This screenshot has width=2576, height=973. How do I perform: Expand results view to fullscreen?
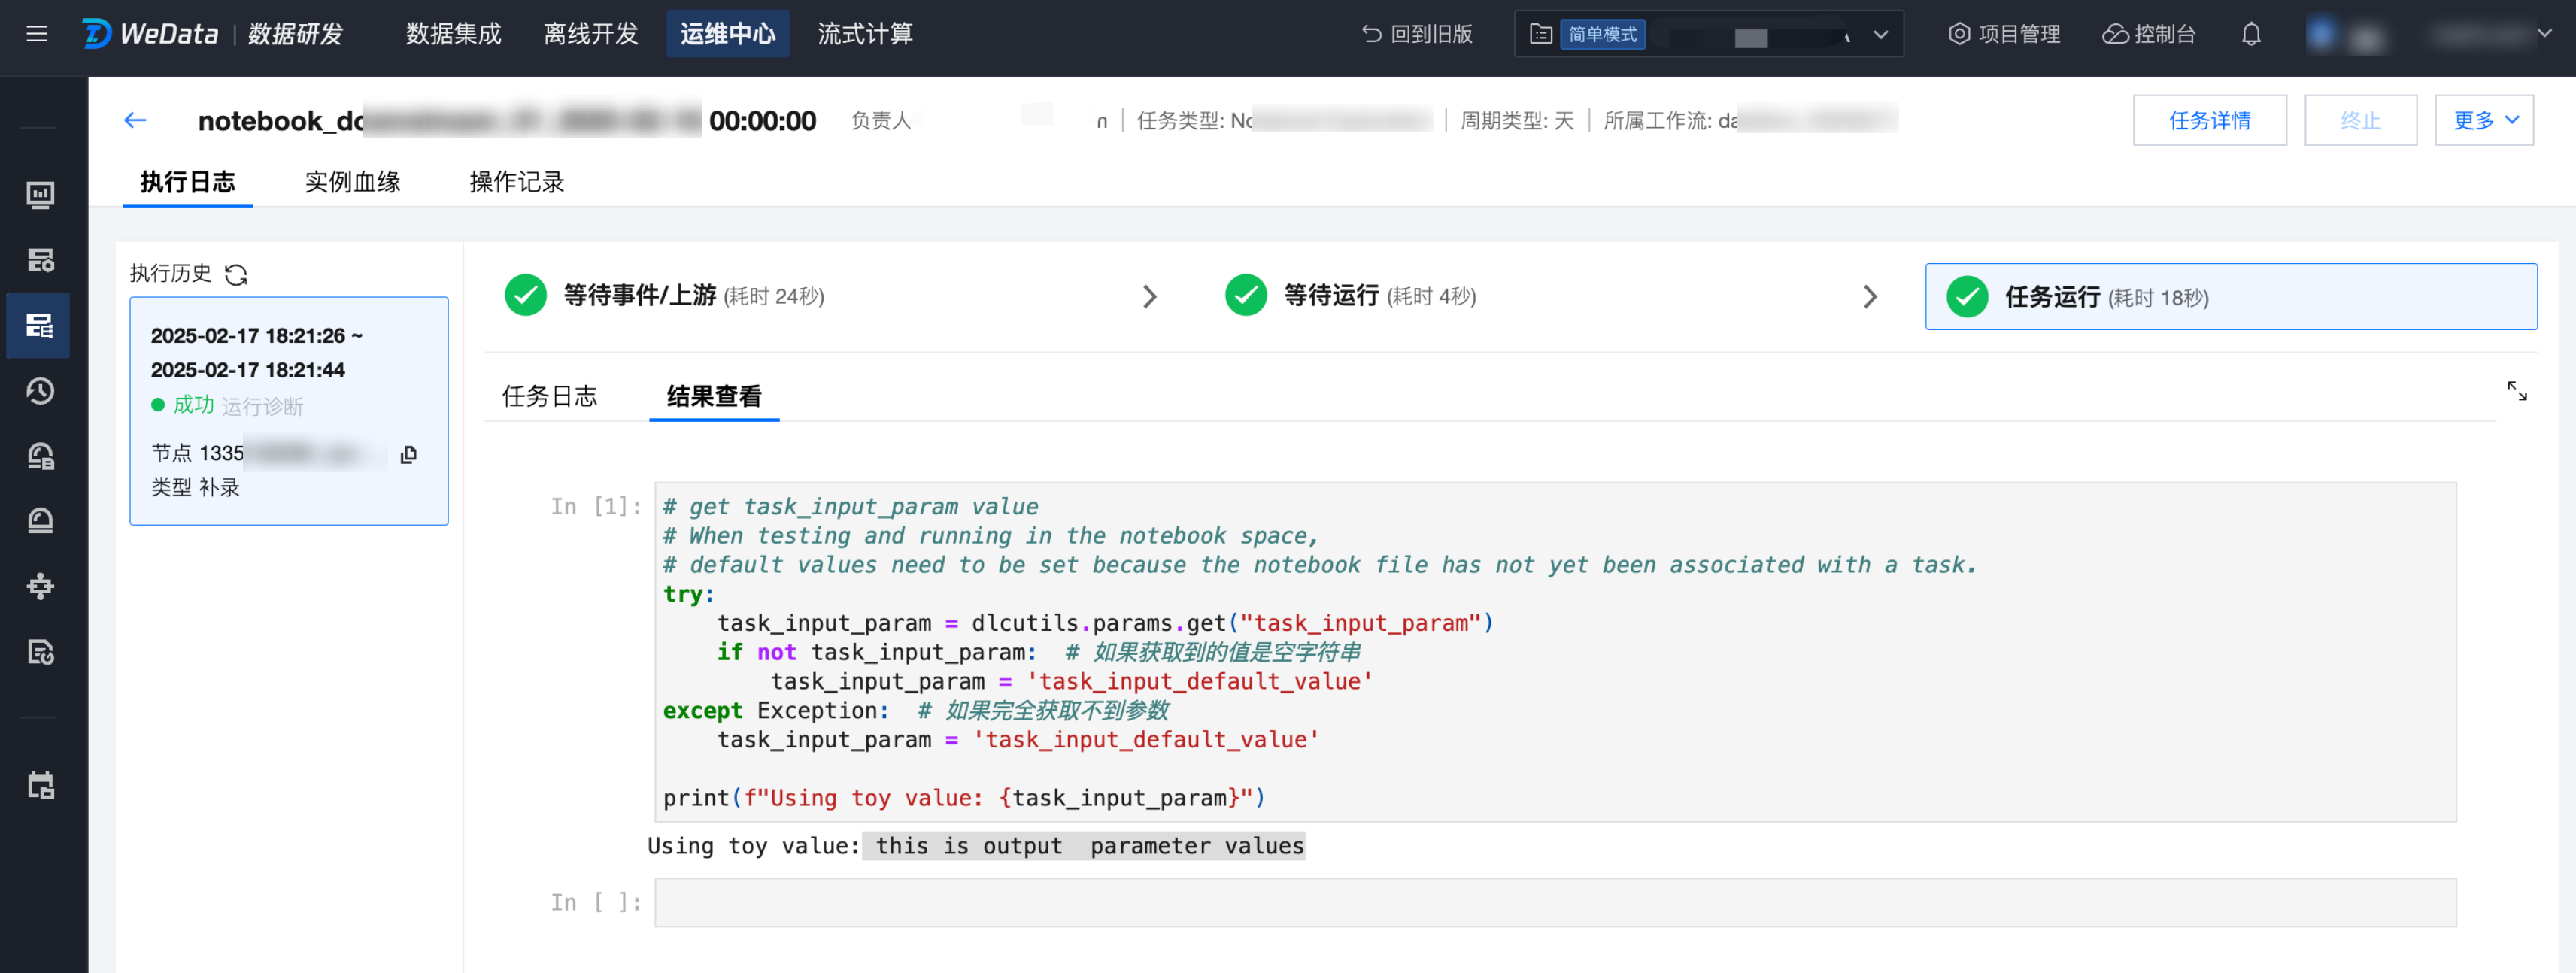coord(2516,391)
